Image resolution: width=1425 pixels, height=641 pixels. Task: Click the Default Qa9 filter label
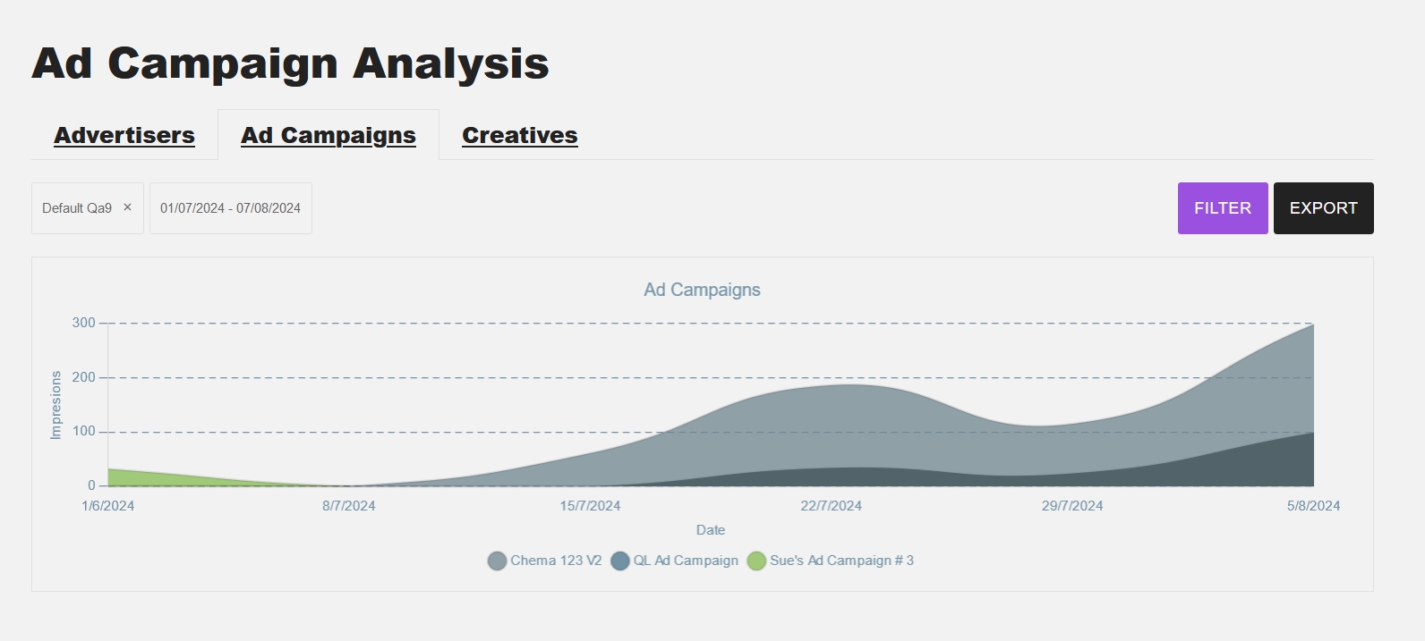point(77,208)
